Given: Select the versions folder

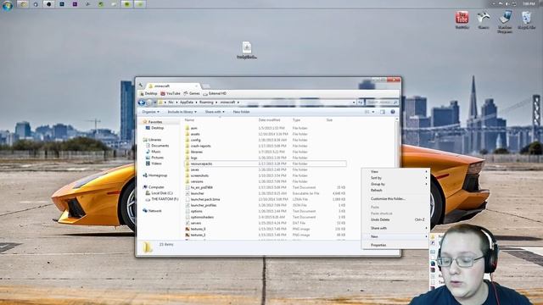Looking at the screenshot, I should click(197, 181).
